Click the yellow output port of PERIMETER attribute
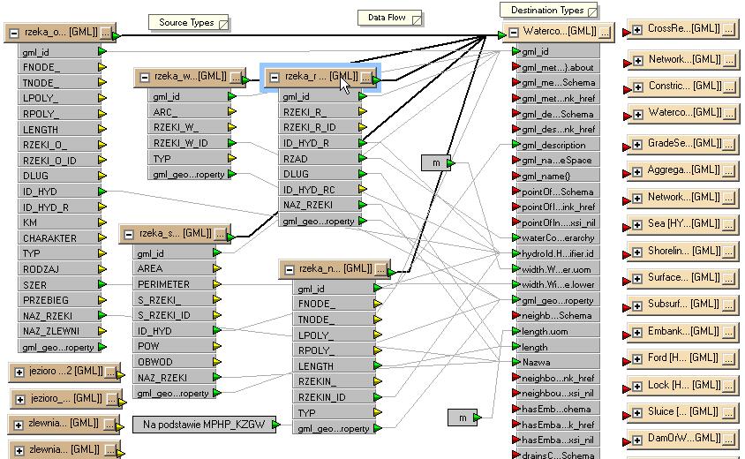The image size is (745, 459). click(x=216, y=284)
